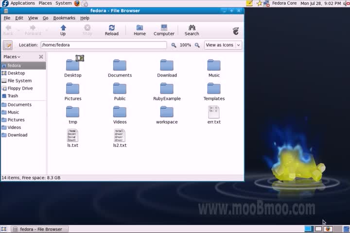Select the Download folder icon in main pane
The height and width of the screenshot is (233, 350).
167,65
